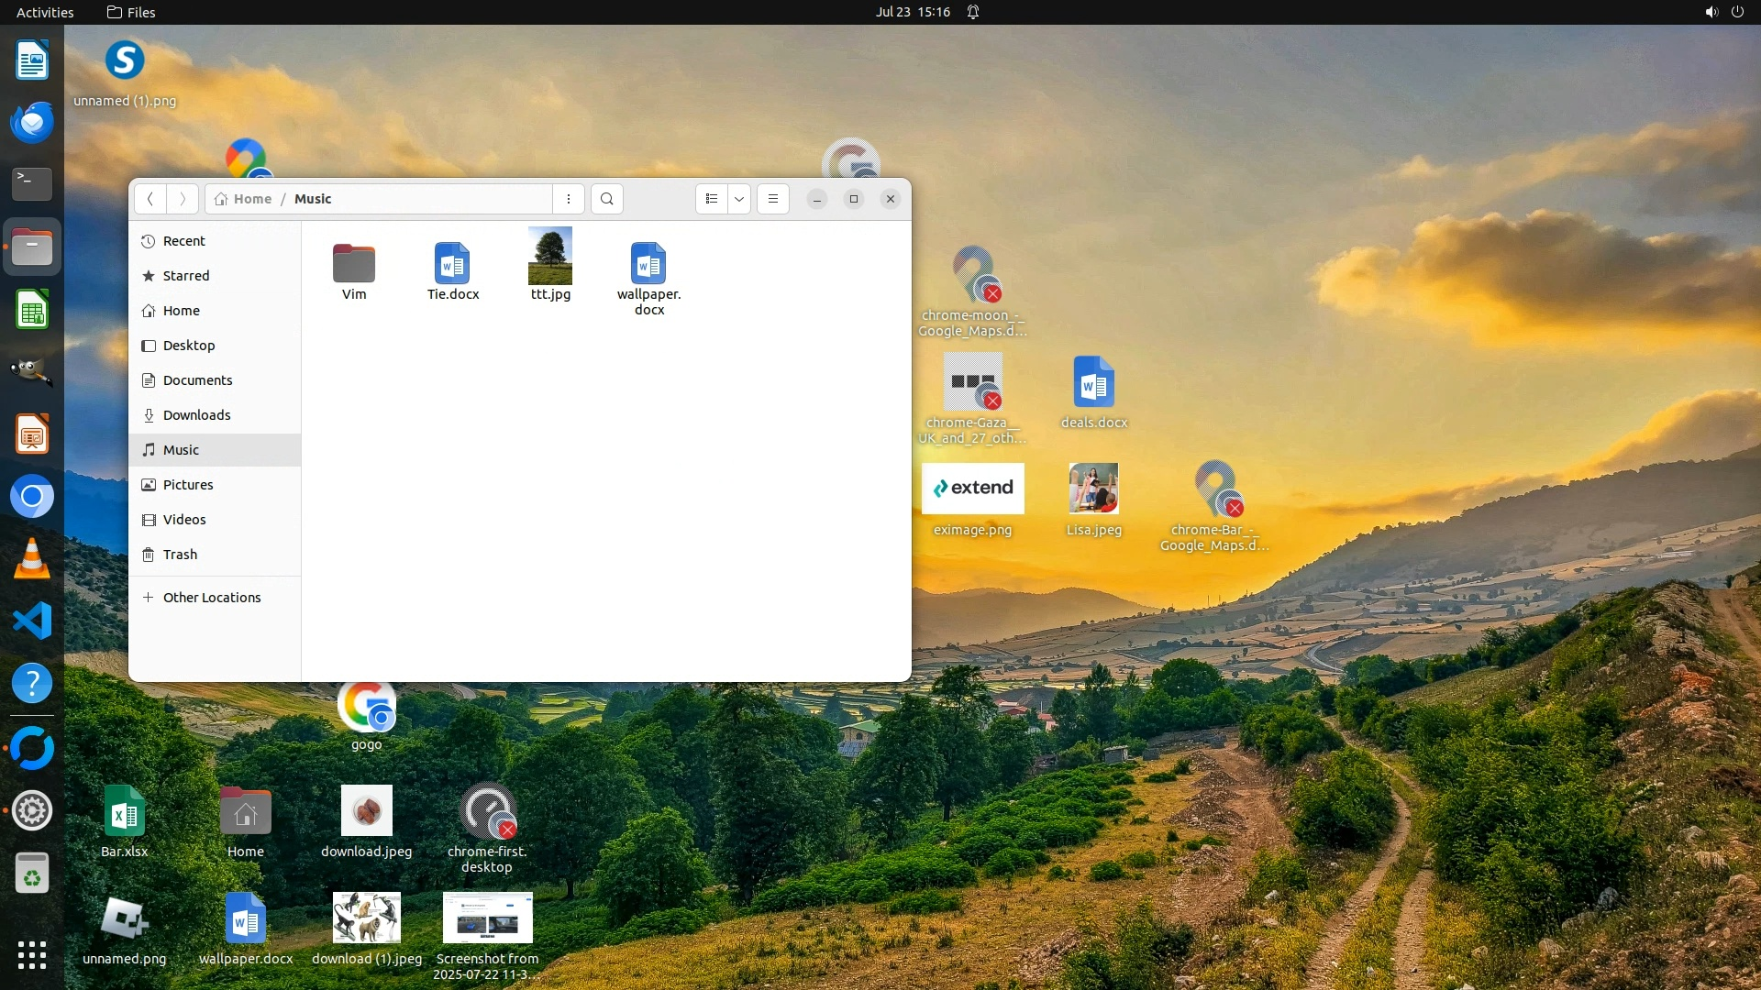Toggle list view in Files toolbar
The width and height of the screenshot is (1761, 990).
[712, 199]
